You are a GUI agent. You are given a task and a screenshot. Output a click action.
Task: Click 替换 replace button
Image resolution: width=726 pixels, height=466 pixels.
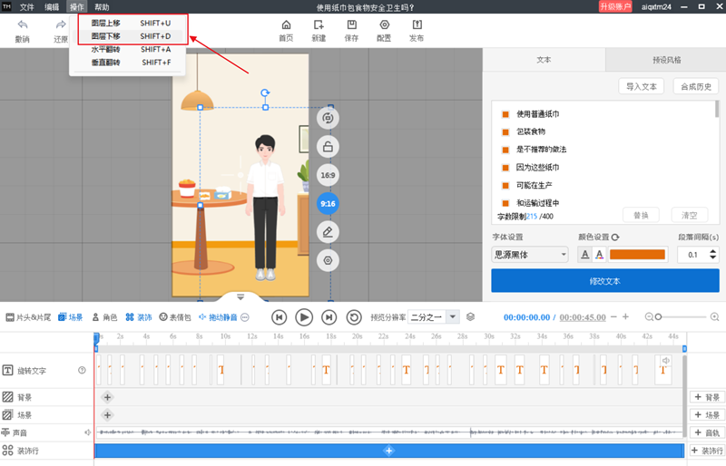[x=641, y=215]
